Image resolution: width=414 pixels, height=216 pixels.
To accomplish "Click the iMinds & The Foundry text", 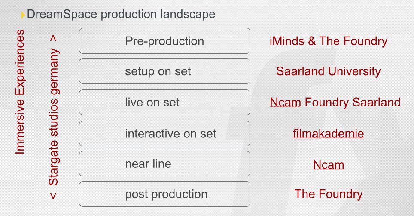I will 328,41.
